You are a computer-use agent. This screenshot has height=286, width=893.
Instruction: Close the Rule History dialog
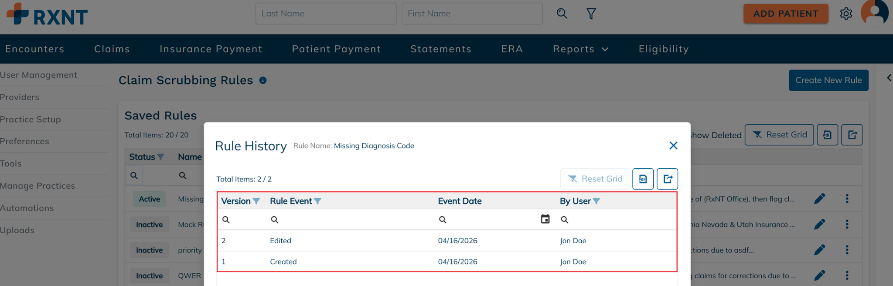(673, 146)
